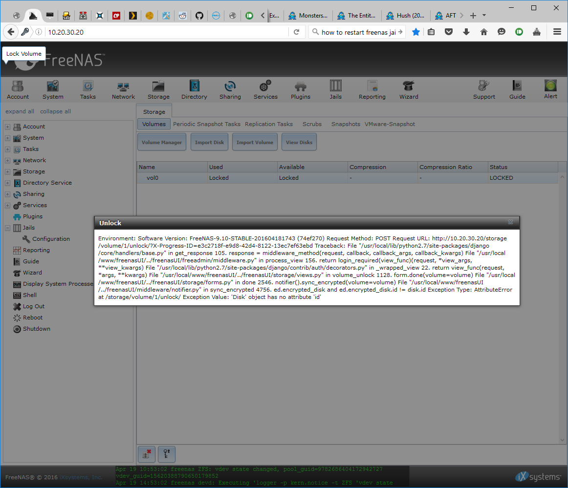
Task: Open System in top toolbar
Action: (x=53, y=90)
